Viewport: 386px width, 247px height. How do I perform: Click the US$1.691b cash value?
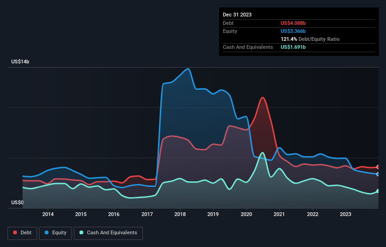(x=293, y=47)
